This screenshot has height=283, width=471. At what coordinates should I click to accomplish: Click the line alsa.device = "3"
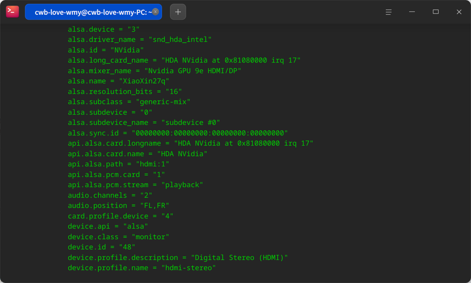[104, 29]
